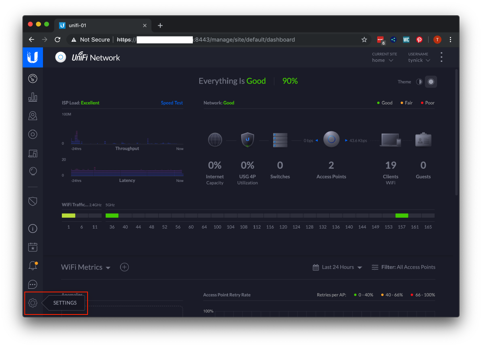Click the Access Point Retry Rate heading

pos(227,295)
